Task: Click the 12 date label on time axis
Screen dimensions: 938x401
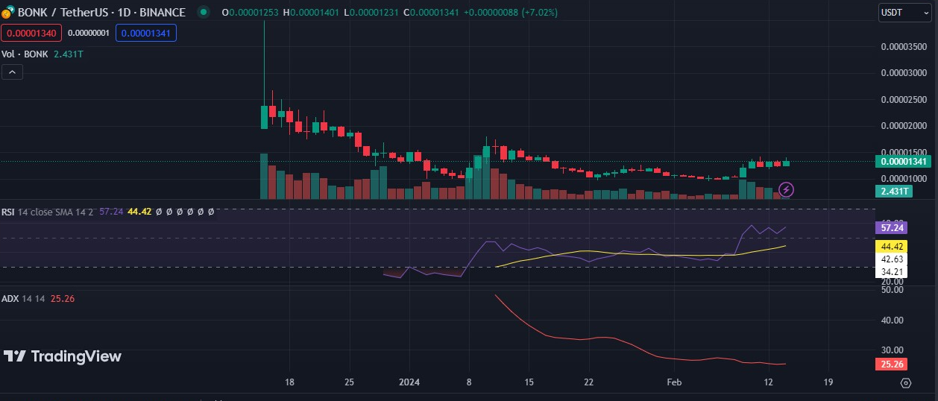Action: (769, 382)
